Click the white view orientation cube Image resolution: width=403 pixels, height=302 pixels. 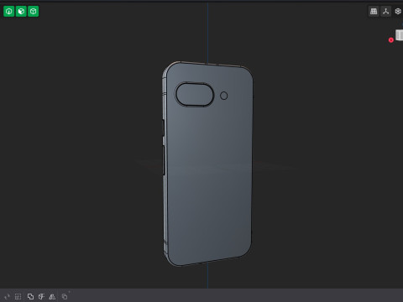400,35
